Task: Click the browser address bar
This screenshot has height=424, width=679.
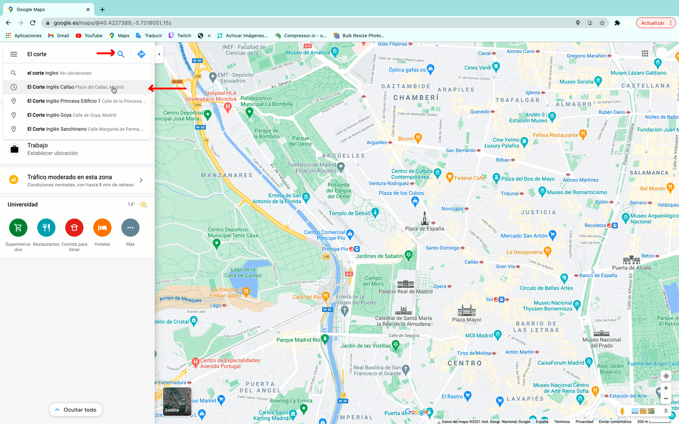Action: point(308,23)
